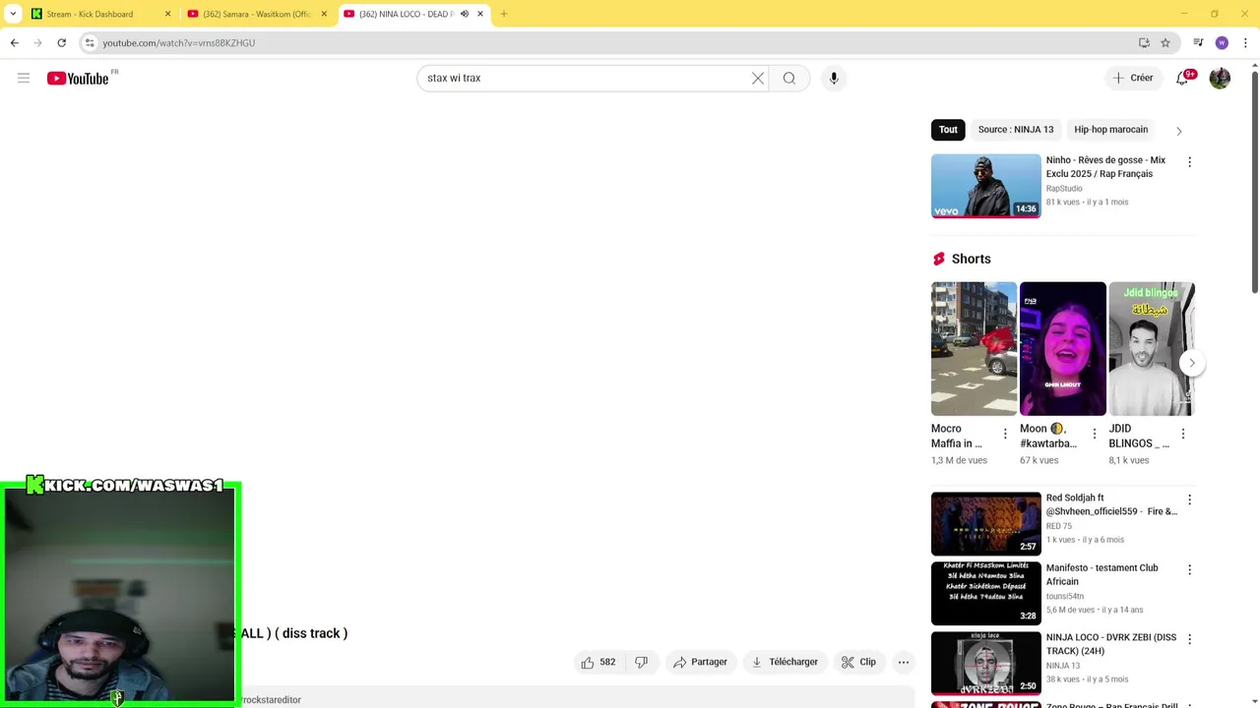Open options for Red Soldjah video
The height and width of the screenshot is (708, 1260).
[x=1189, y=500]
